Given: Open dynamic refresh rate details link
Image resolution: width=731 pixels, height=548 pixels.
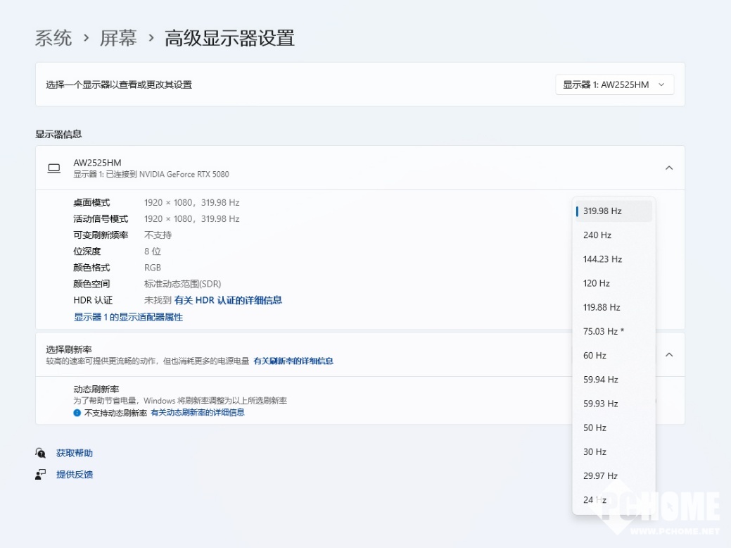Looking at the screenshot, I should click(x=198, y=413).
